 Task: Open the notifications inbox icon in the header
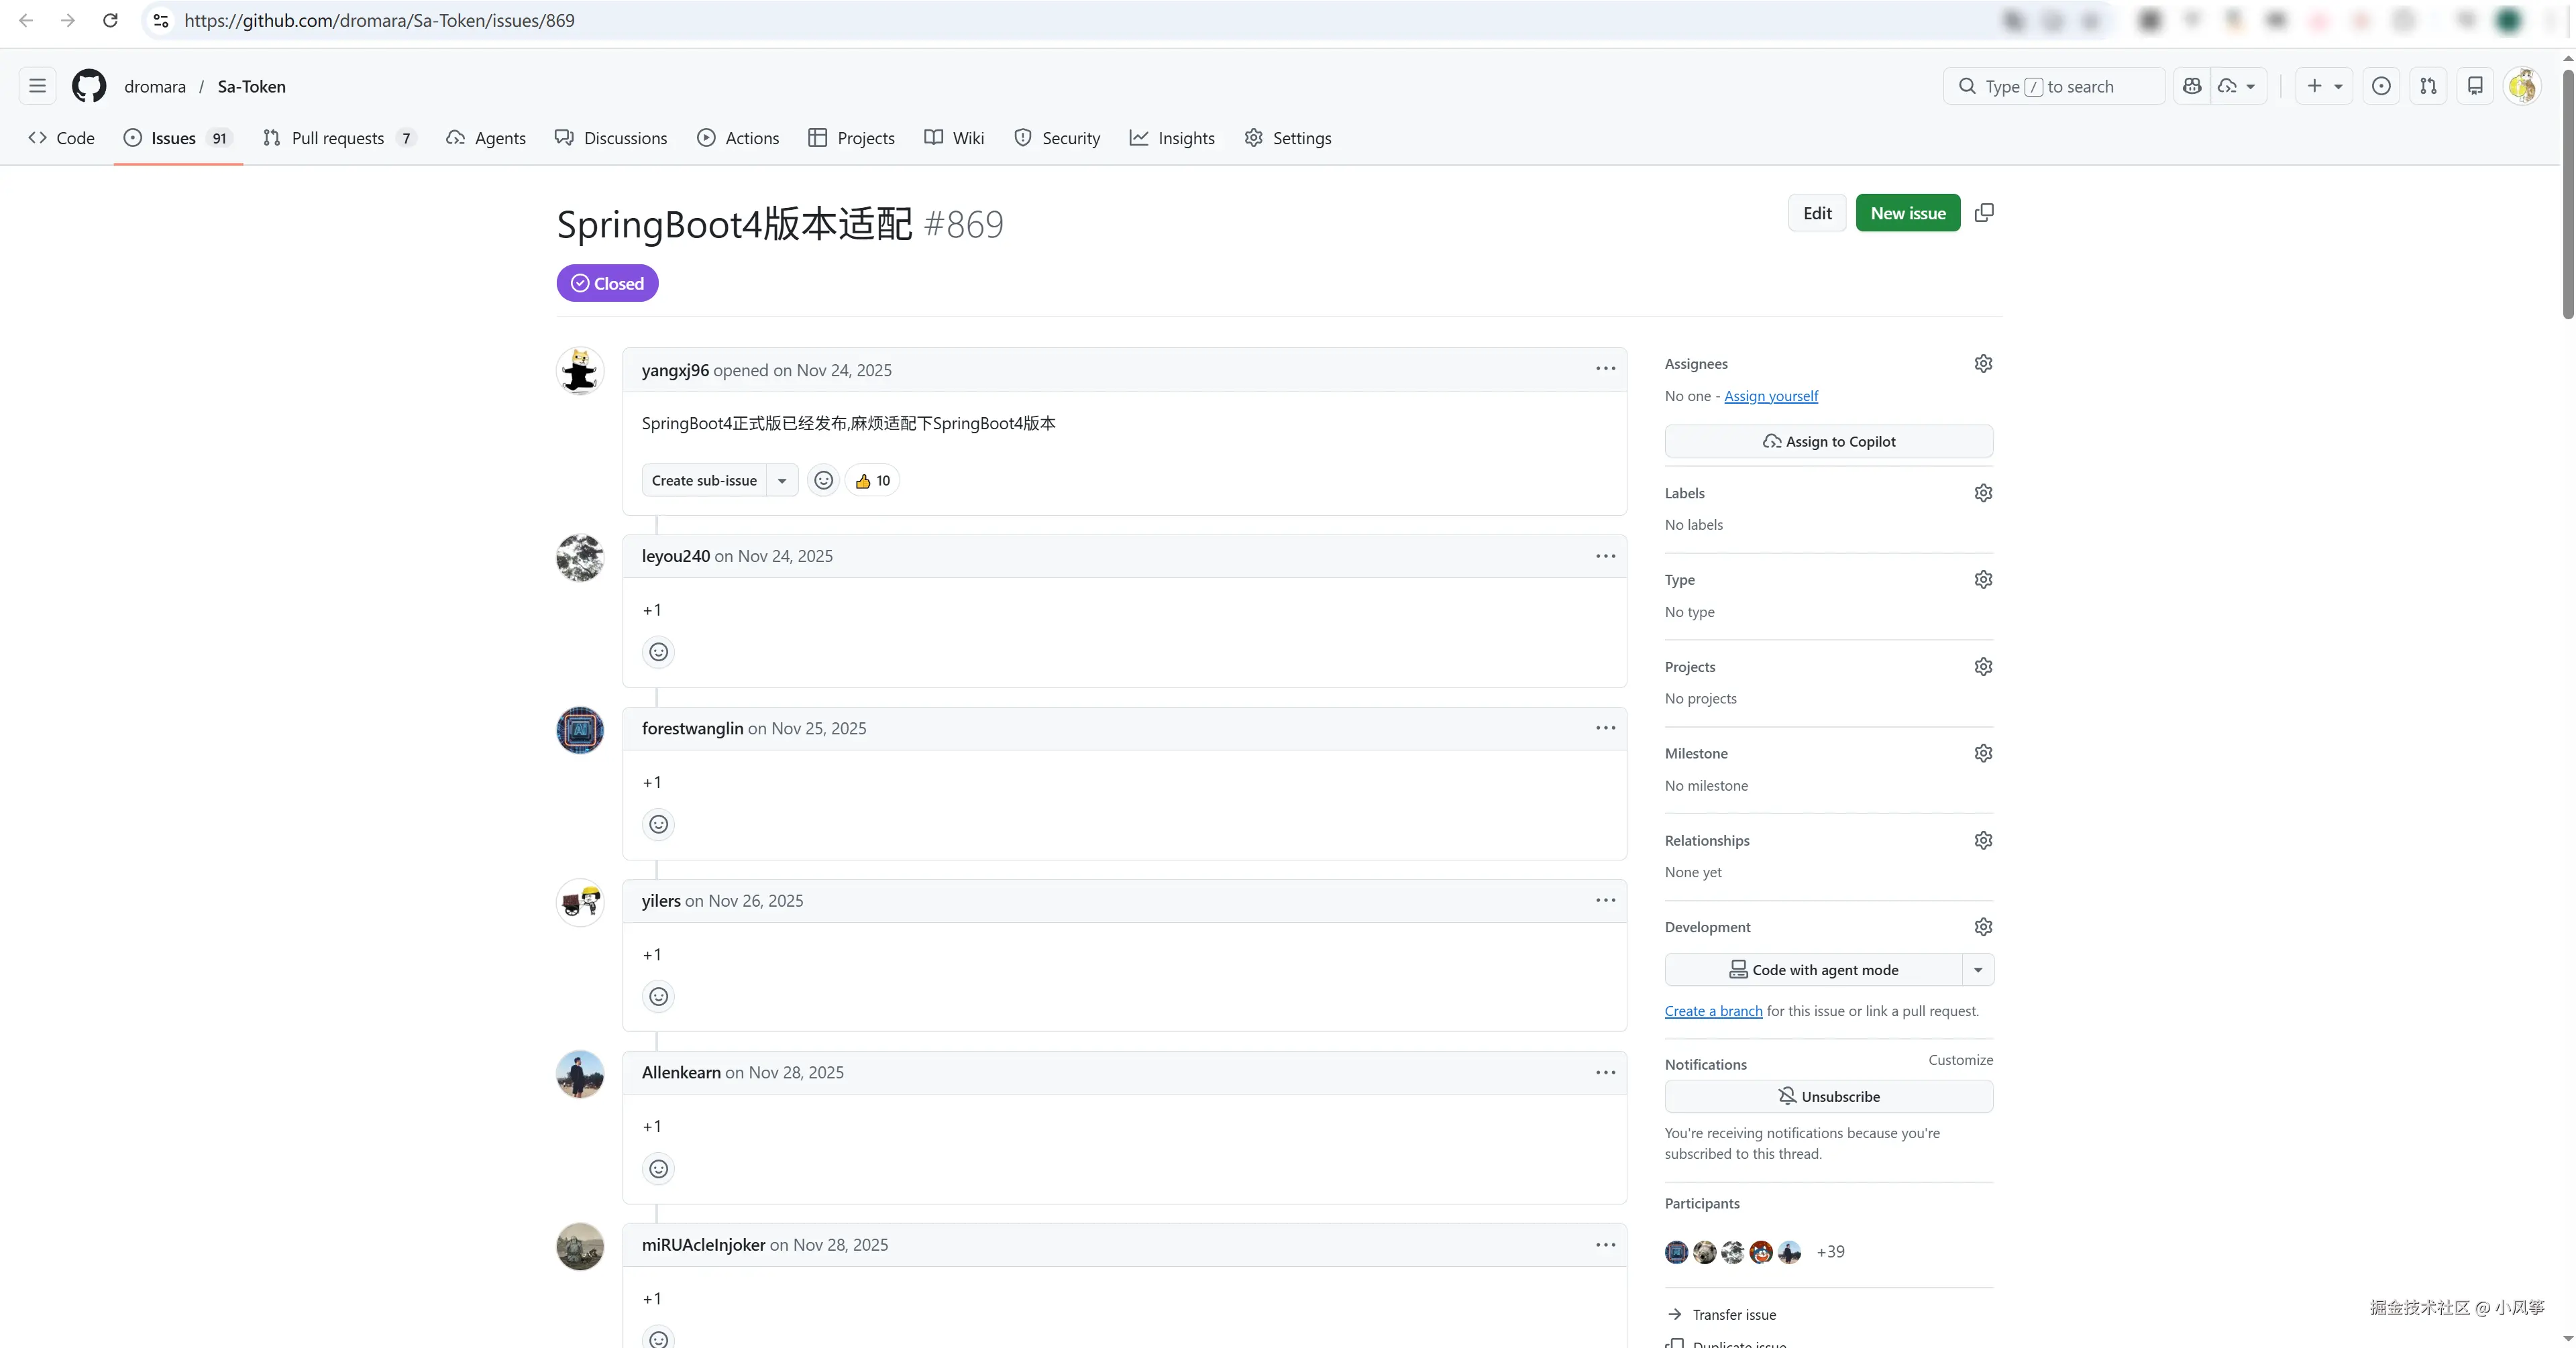tap(2474, 86)
